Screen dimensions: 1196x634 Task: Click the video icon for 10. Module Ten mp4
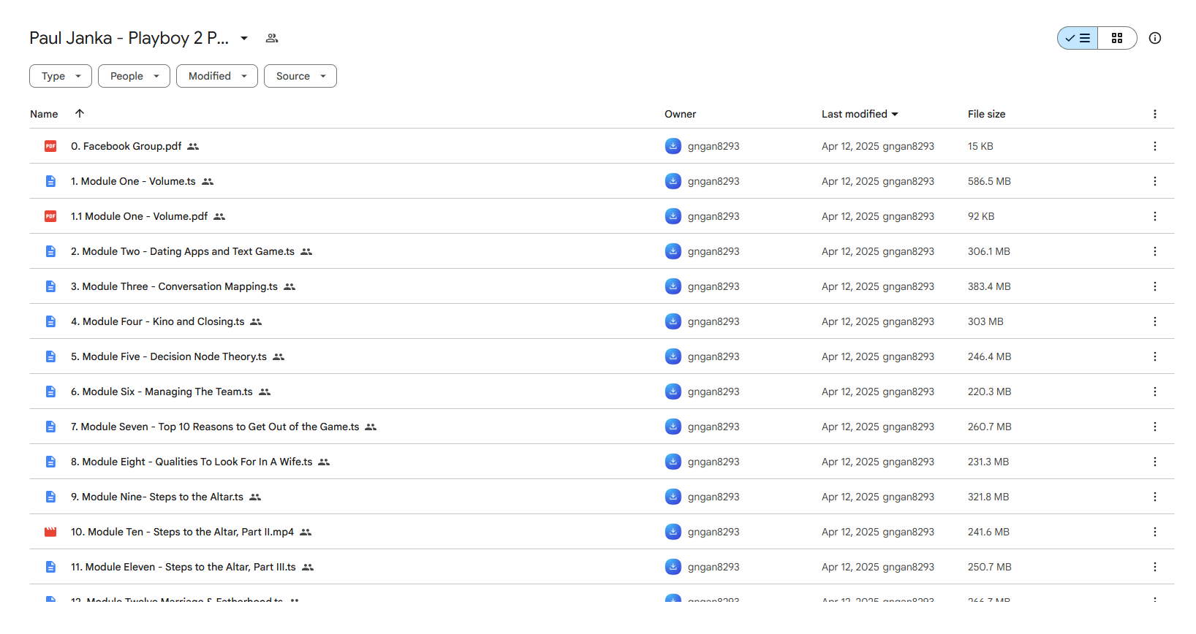(50, 532)
